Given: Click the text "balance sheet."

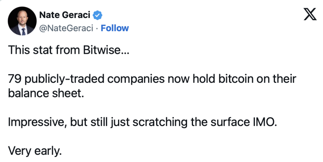Looking at the screenshot, I should click(x=46, y=93).
